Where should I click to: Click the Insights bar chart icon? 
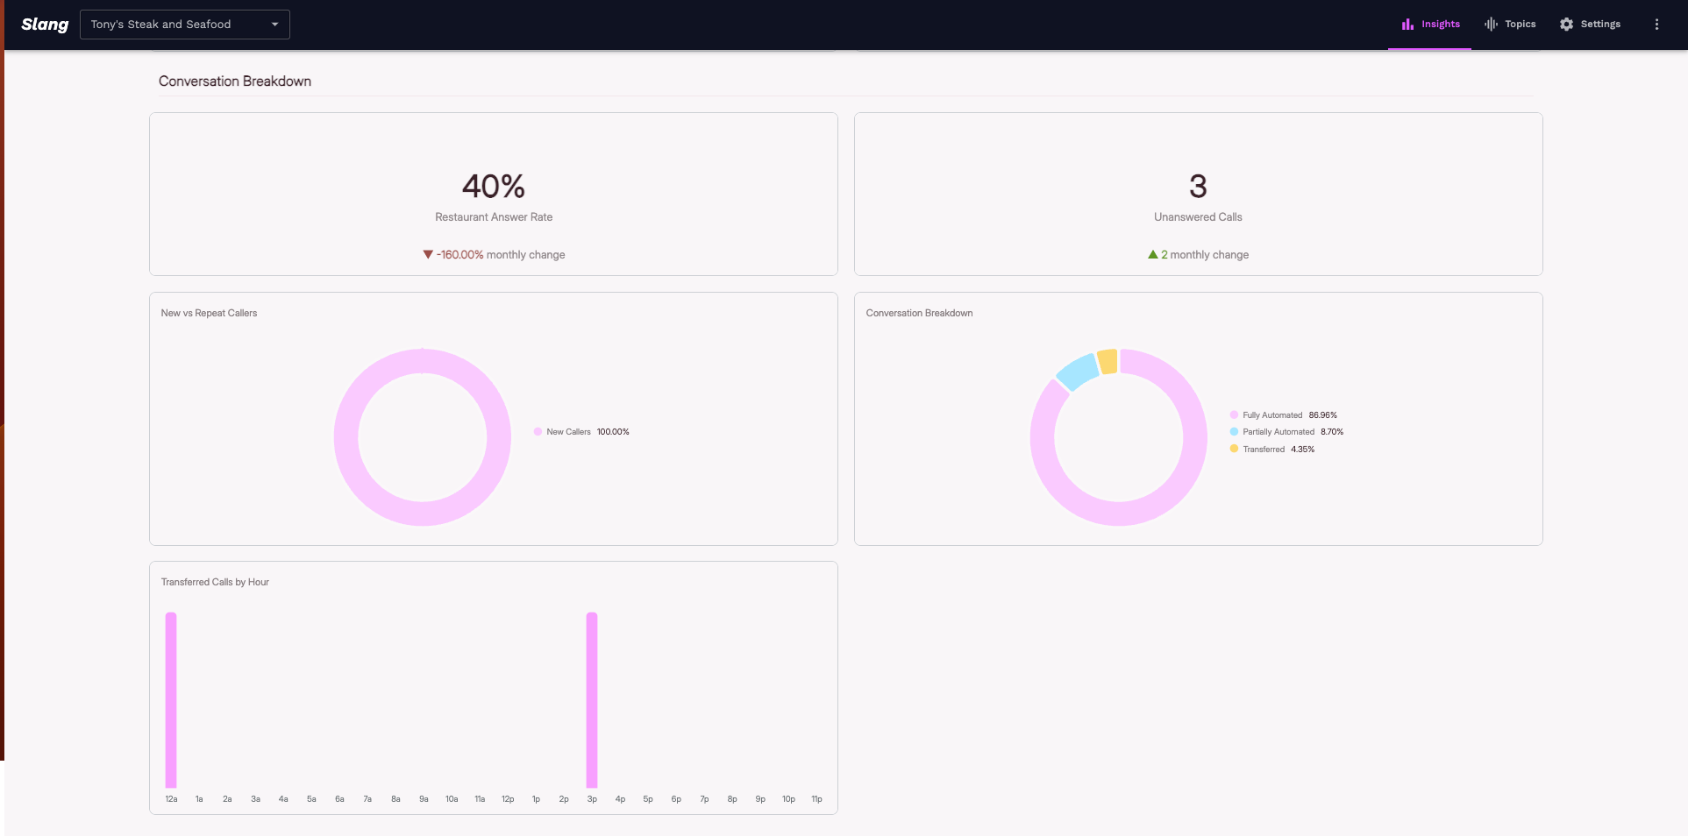click(1407, 25)
